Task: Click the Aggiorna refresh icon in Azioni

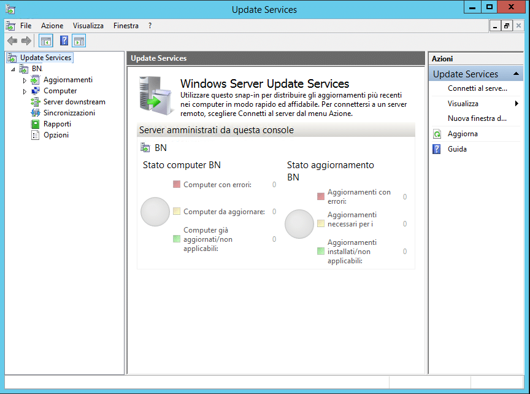Action: 437,134
